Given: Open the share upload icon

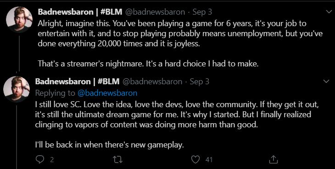Looking at the screenshot, I should [x=273, y=159].
